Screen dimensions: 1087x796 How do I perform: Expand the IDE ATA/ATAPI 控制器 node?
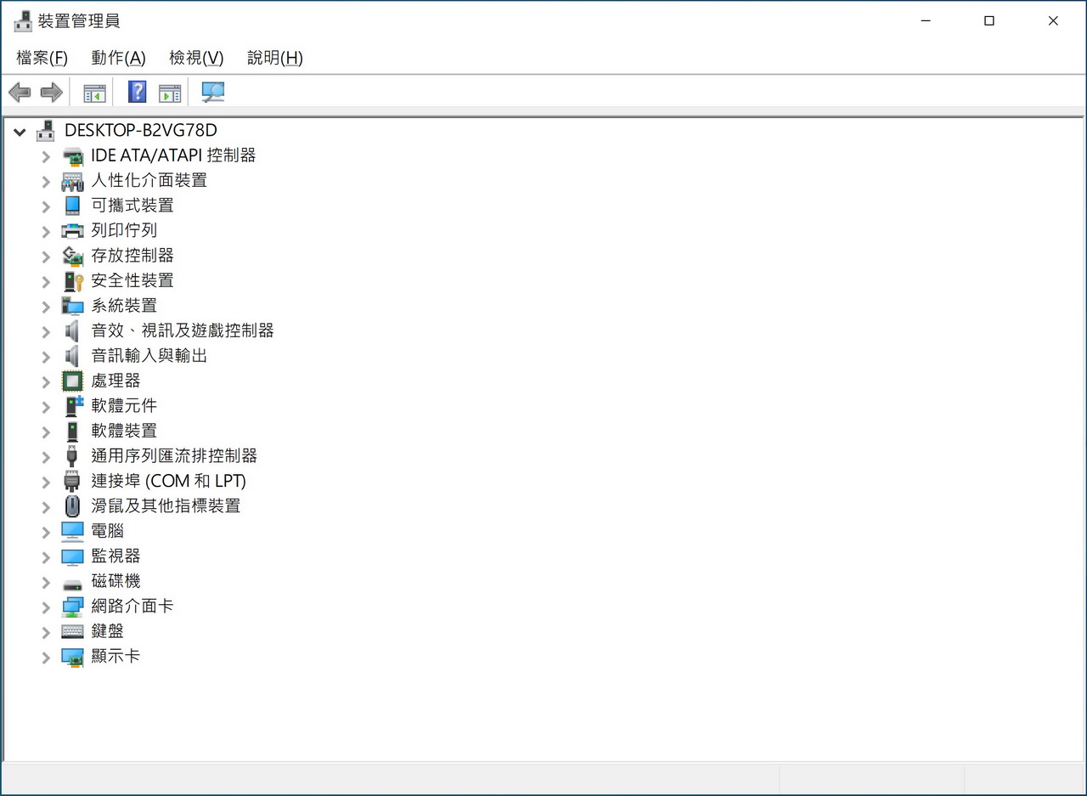[46, 156]
